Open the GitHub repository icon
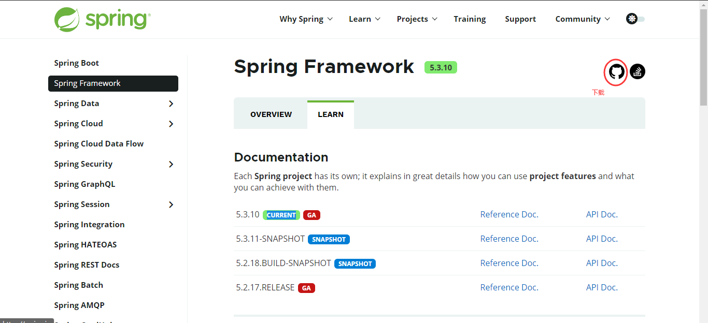This screenshot has height=323, width=708. click(x=616, y=71)
